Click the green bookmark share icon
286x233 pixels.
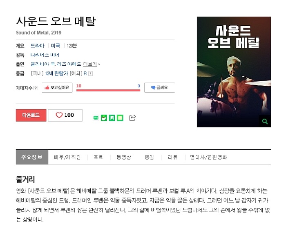pyautogui.click(x=112, y=118)
